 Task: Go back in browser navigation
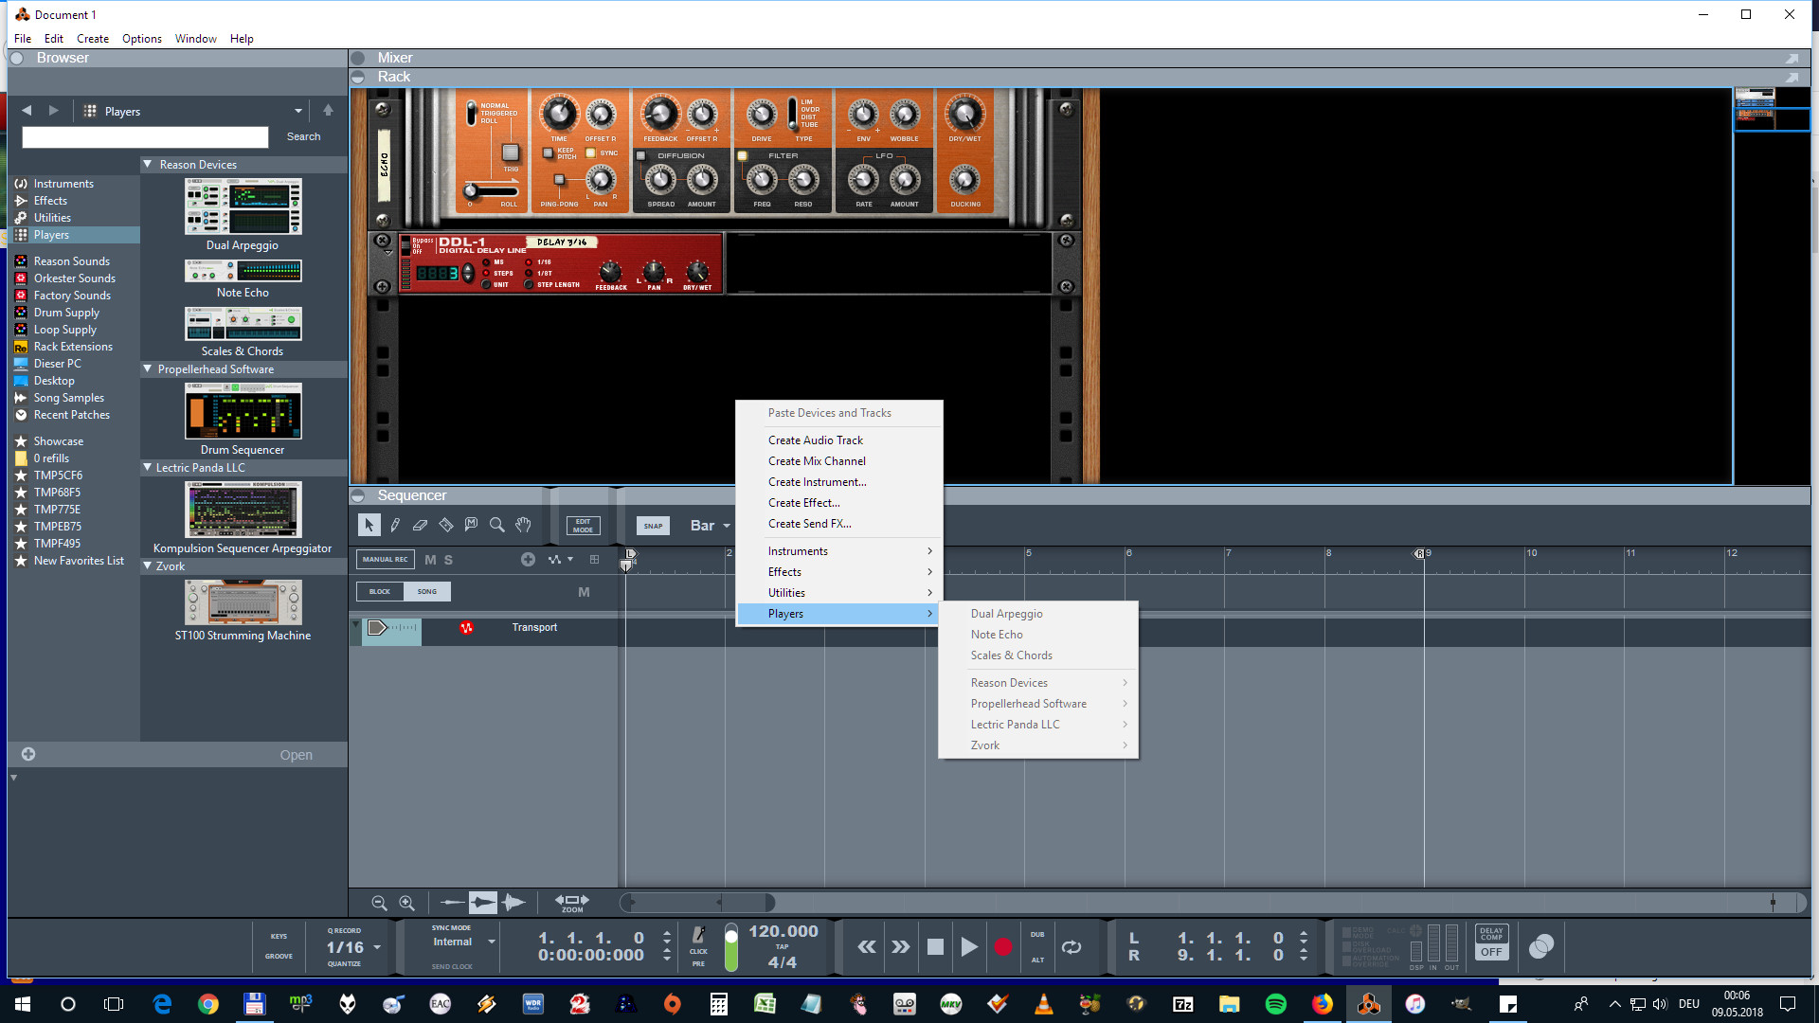(x=27, y=111)
